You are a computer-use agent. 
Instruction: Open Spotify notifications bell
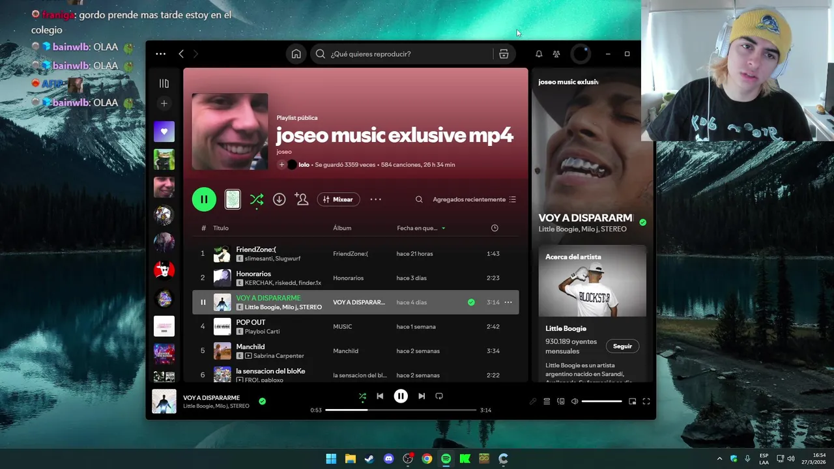point(539,54)
